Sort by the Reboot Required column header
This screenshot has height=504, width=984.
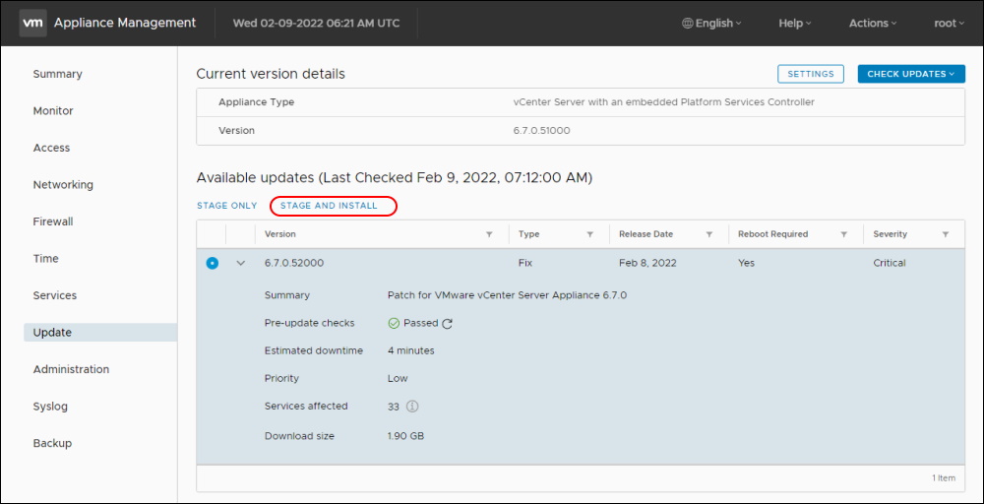pyautogui.click(x=773, y=234)
